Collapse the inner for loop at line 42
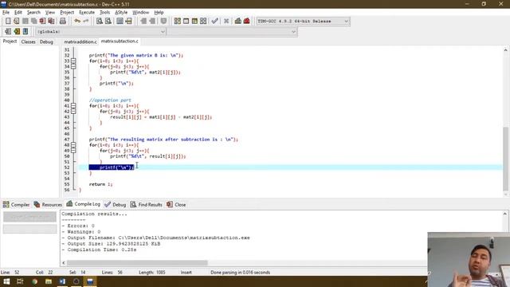Image resolution: width=510 pixels, height=287 pixels. (x=73, y=112)
